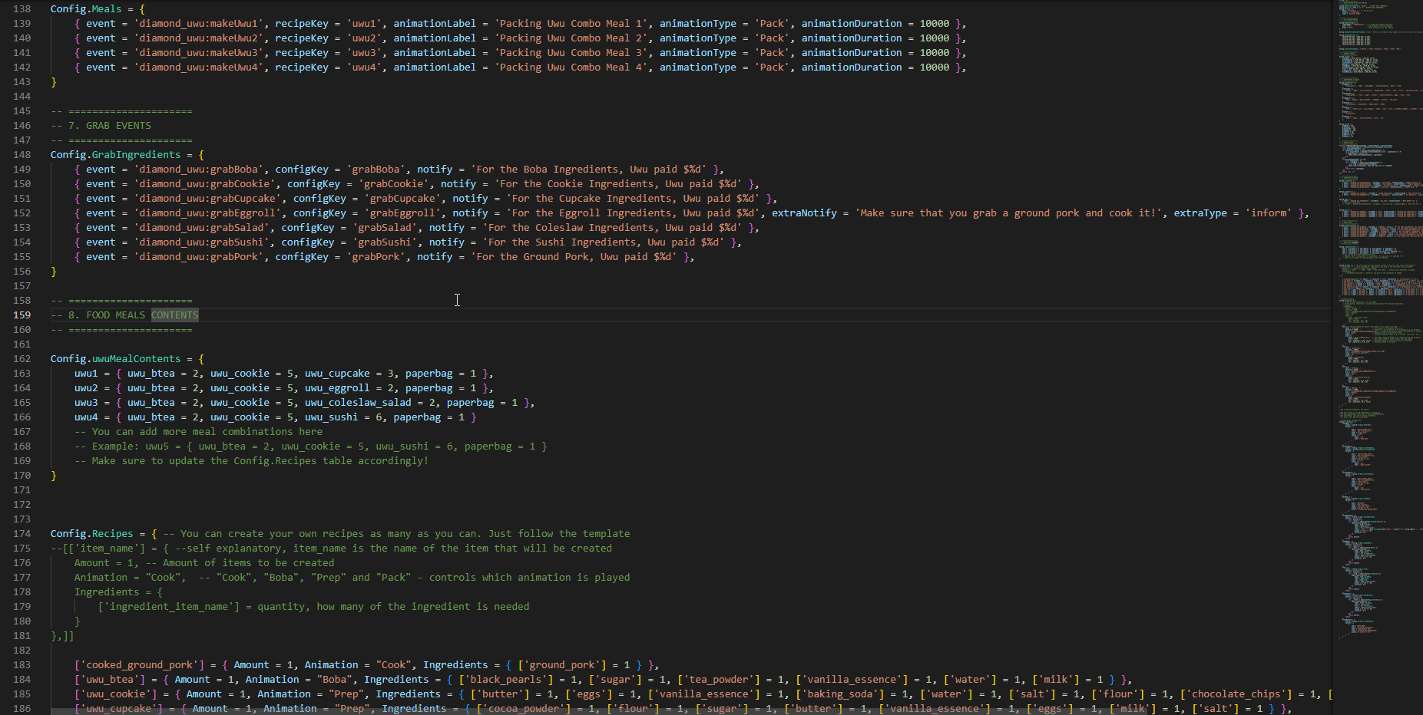Place cursor on Config.uwuMealContents declaration
The height and width of the screenshot is (715, 1423).
pyautogui.click(x=115, y=358)
